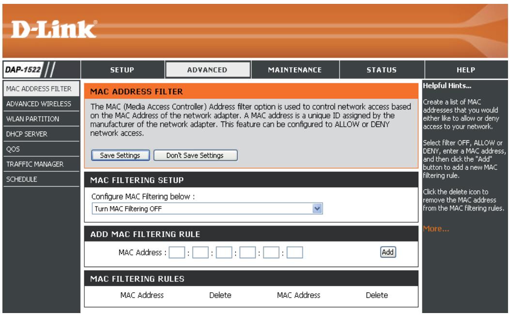Expand the MAC Filtering mode dropdown

click(207, 209)
